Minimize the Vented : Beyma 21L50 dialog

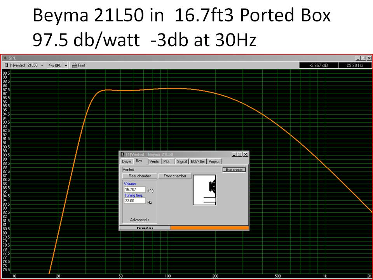point(234,154)
